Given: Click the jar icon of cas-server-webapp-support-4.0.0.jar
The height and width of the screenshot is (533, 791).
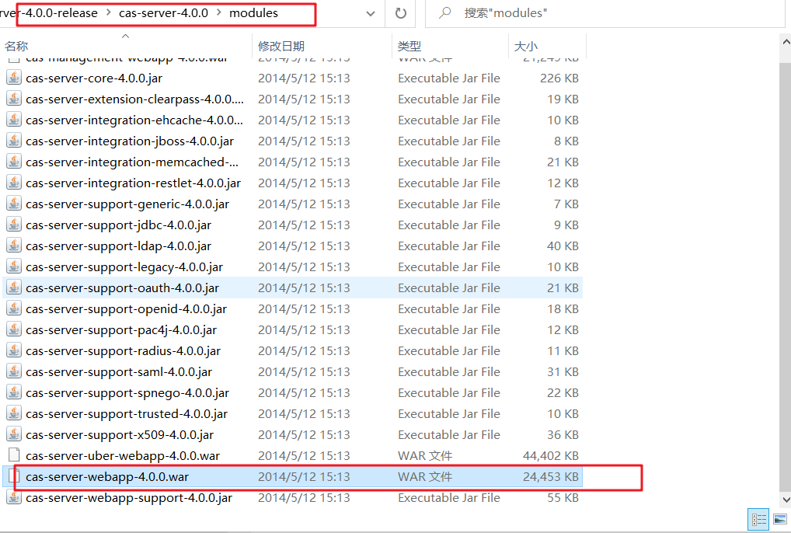Looking at the screenshot, I should click(x=15, y=497).
